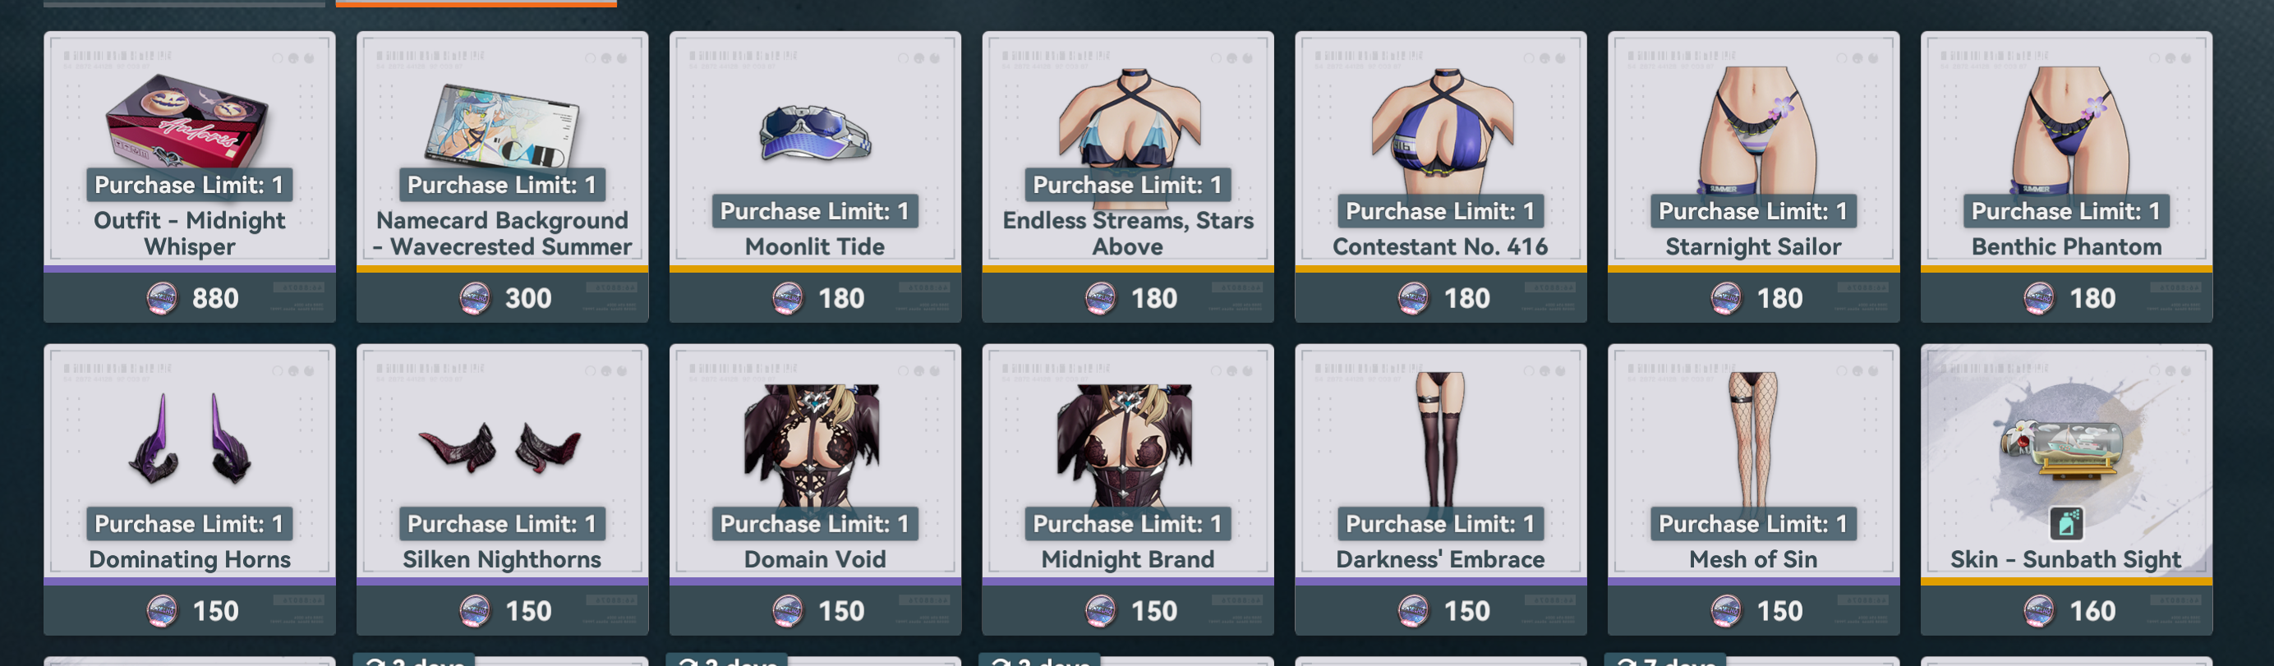Image resolution: width=2274 pixels, height=666 pixels.
Task: Open the Namecard Background Wavecrested Summer item
Action: [501, 177]
